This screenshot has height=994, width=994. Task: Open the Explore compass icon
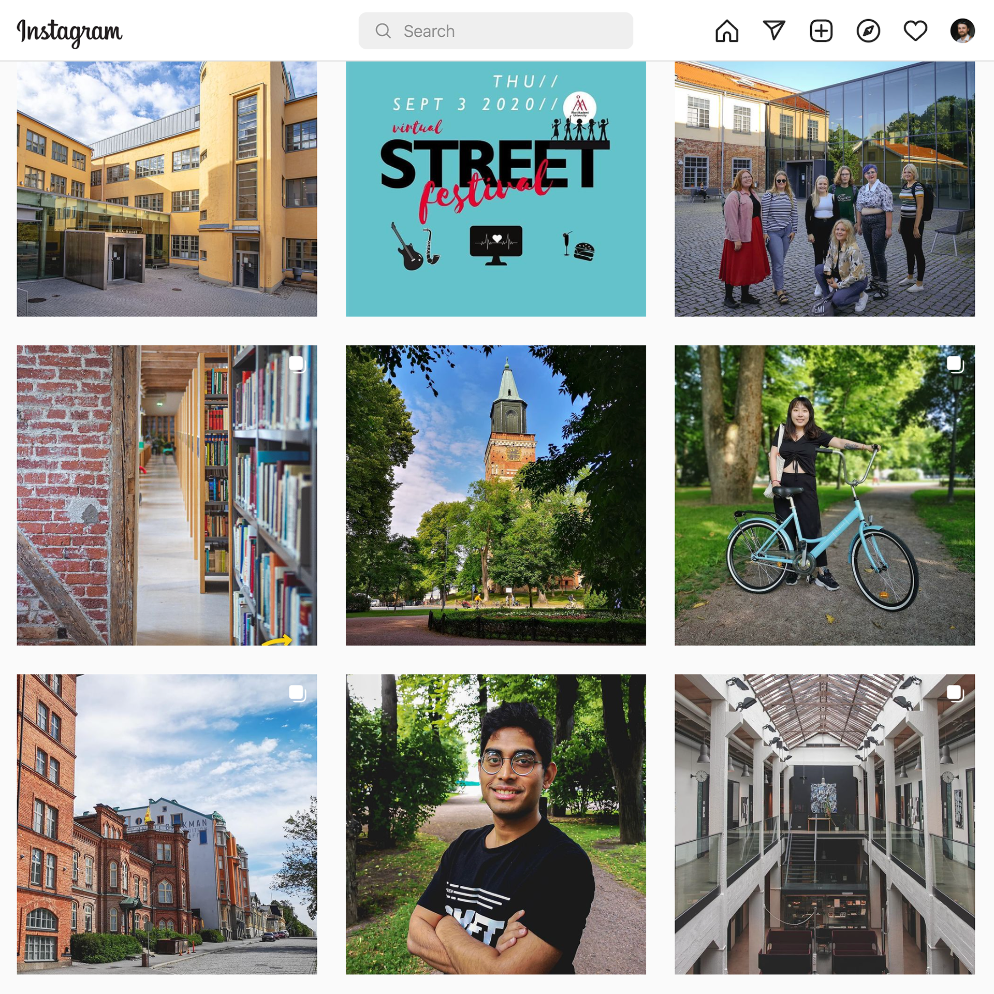pos(868,31)
